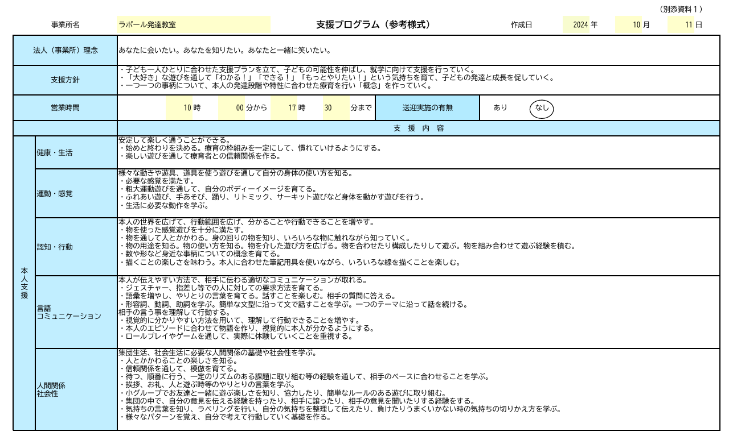
Task: Select the creation year value 2024
Action: (580, 25)
